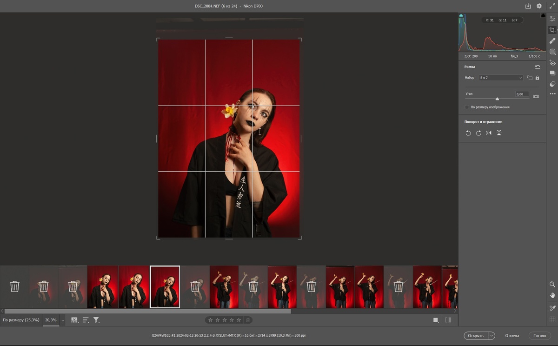Screen dimensions: 558x346
Task: Open the filmstrip filter funnel
Action: point(96,320)
